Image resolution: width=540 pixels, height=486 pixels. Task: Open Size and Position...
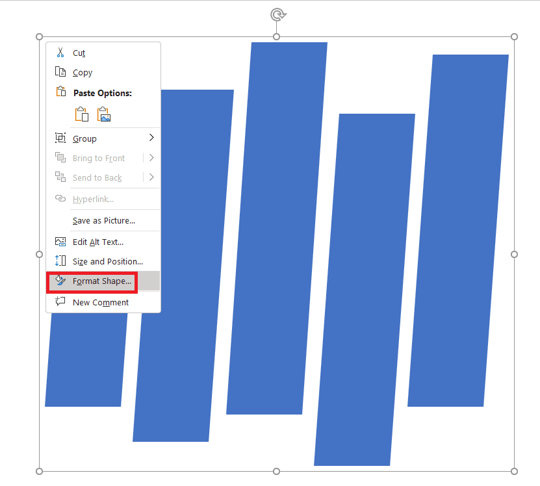click(103, 261)
